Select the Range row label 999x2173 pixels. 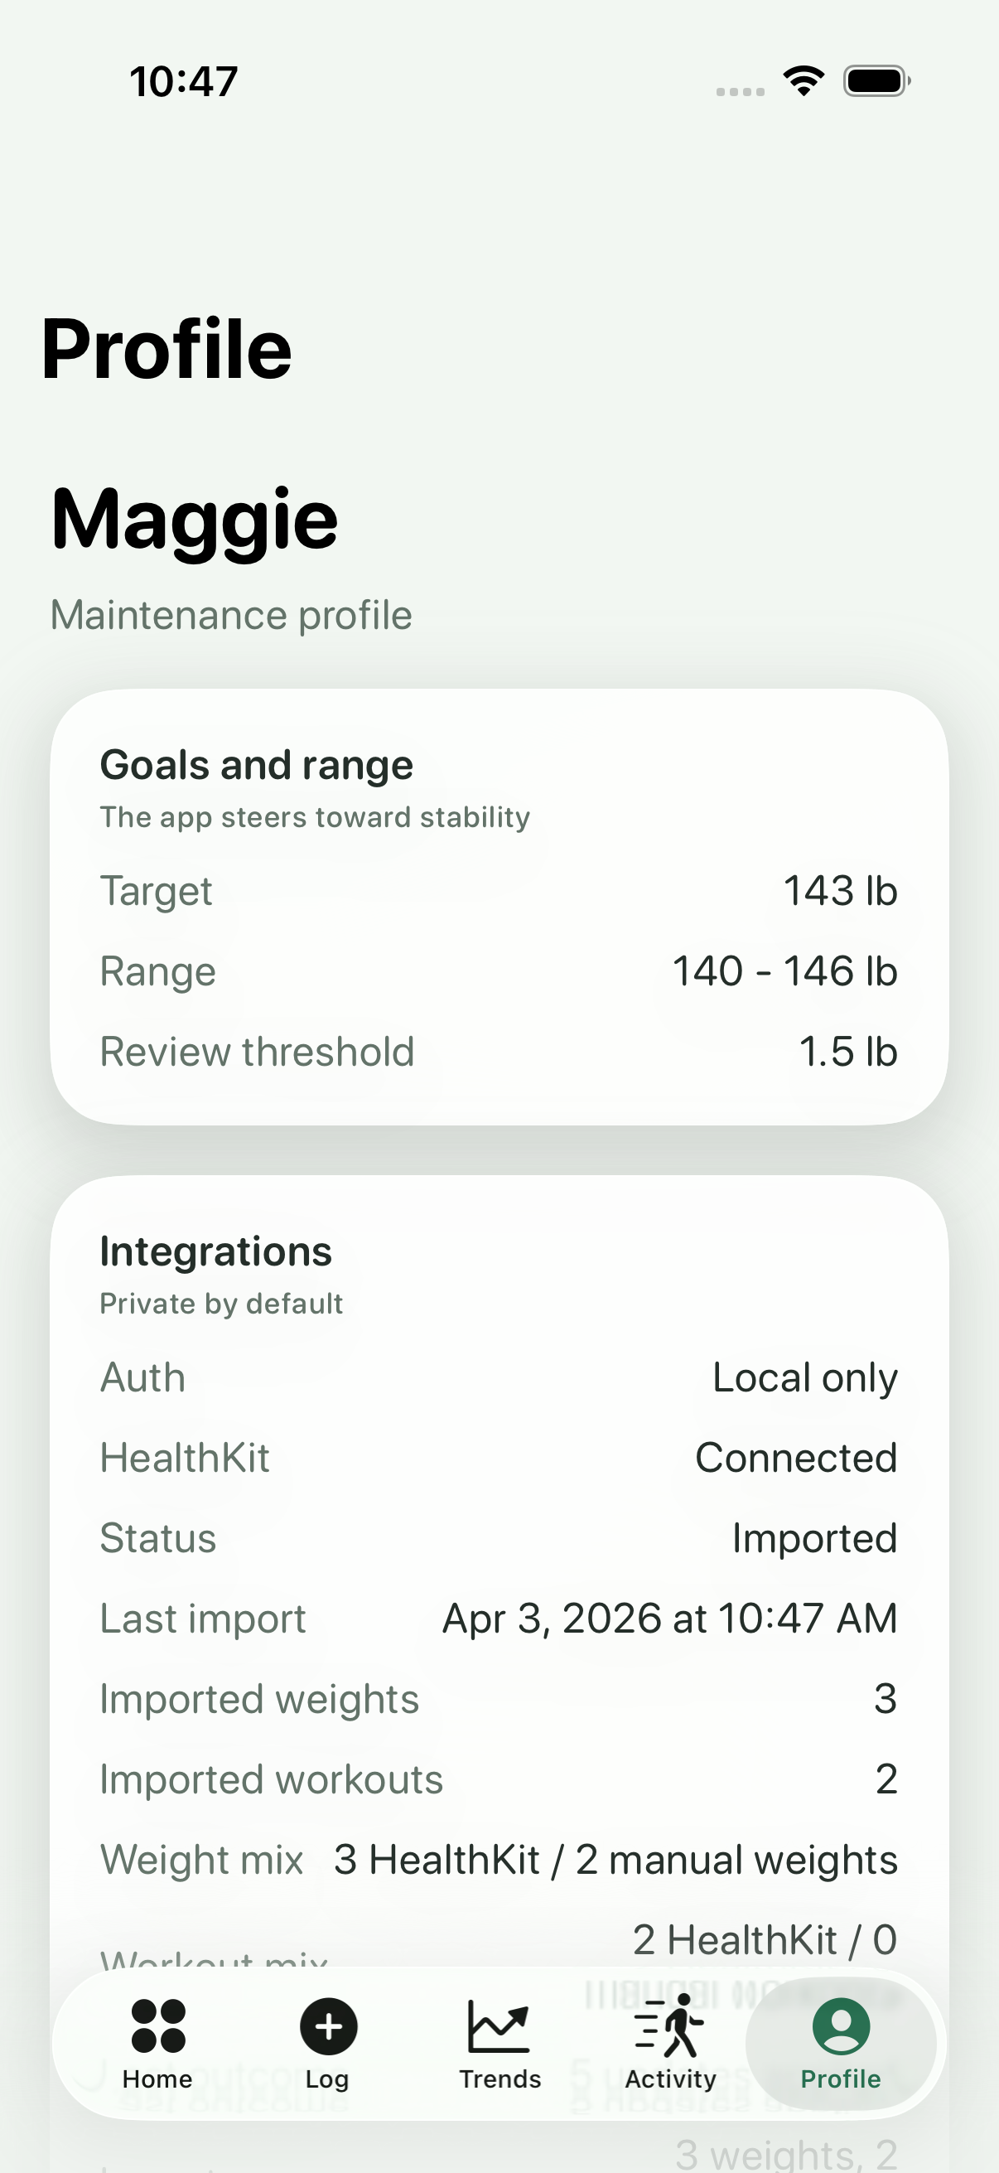(157, 972)
